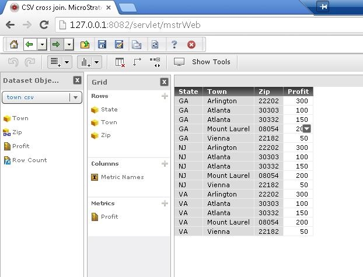
Task: Close the Dataset Objects panel
Action: 77,81
